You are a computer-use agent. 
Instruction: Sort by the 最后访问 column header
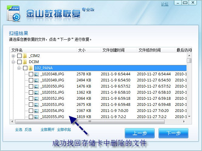click(183, 50)
